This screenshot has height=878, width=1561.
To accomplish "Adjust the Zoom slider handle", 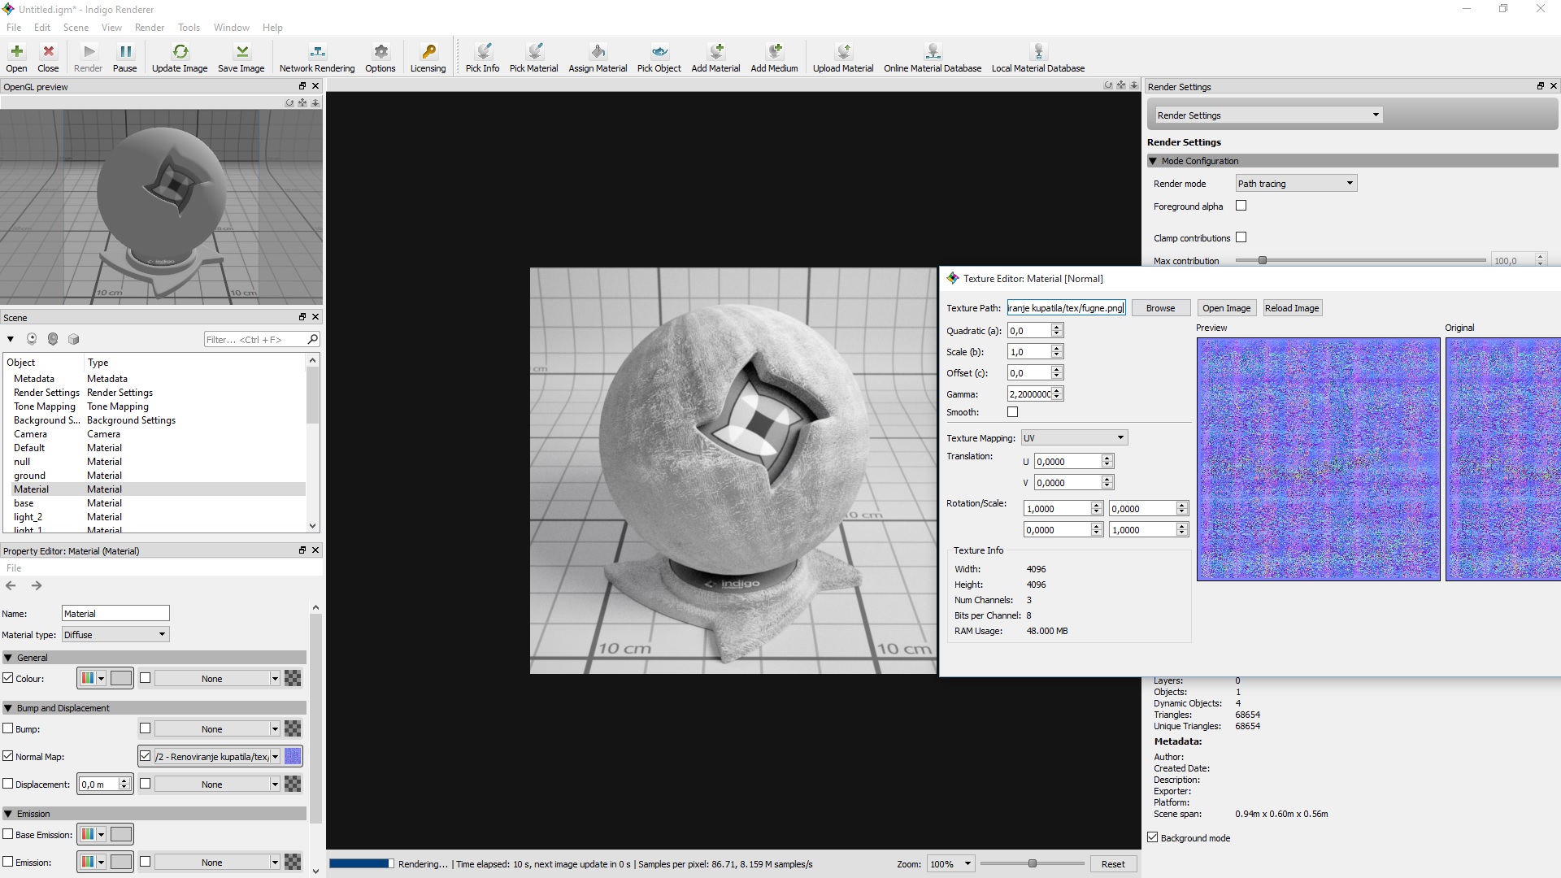I will pyautogui.click(x=1033, y=863).
